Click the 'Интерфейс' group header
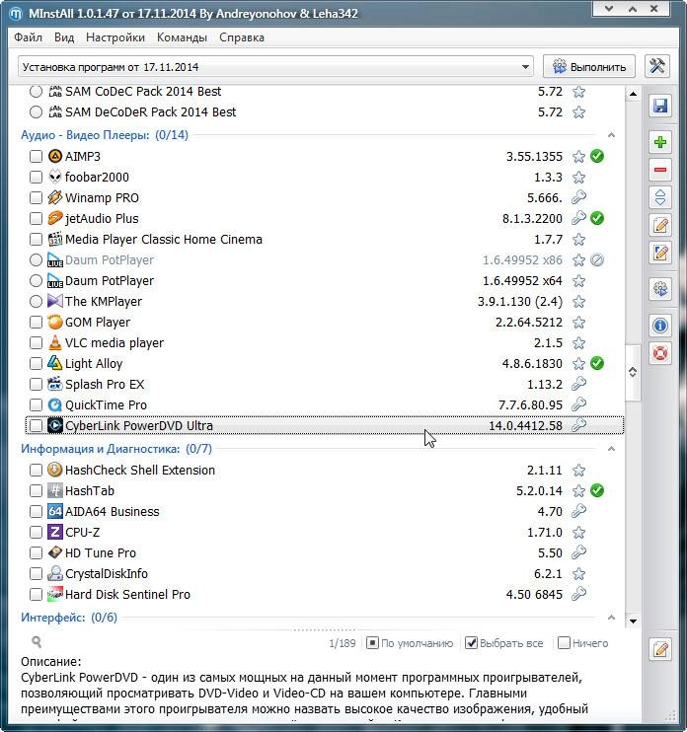Image resolution: width=687 pixels, height=732 pixels. click(x=69, y=618)
